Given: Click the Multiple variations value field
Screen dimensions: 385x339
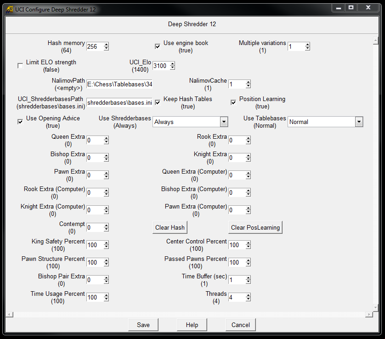Looking at the screenshot, I should coord(296,46).
